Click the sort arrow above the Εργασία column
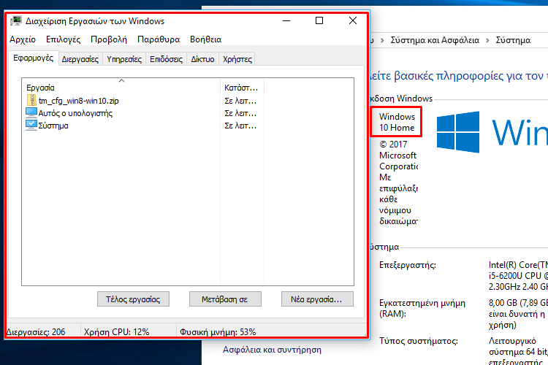This screenshot has height=365, width=548. click(121, 81)
